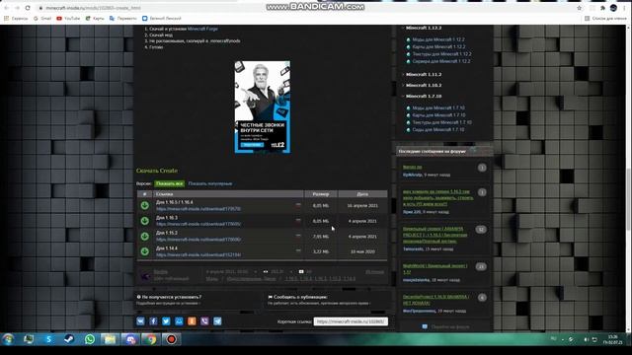This screenshot has width=632, height=355.
Task: Collapse the Minecraft 1.7.10 section
Action: point(424,97)
